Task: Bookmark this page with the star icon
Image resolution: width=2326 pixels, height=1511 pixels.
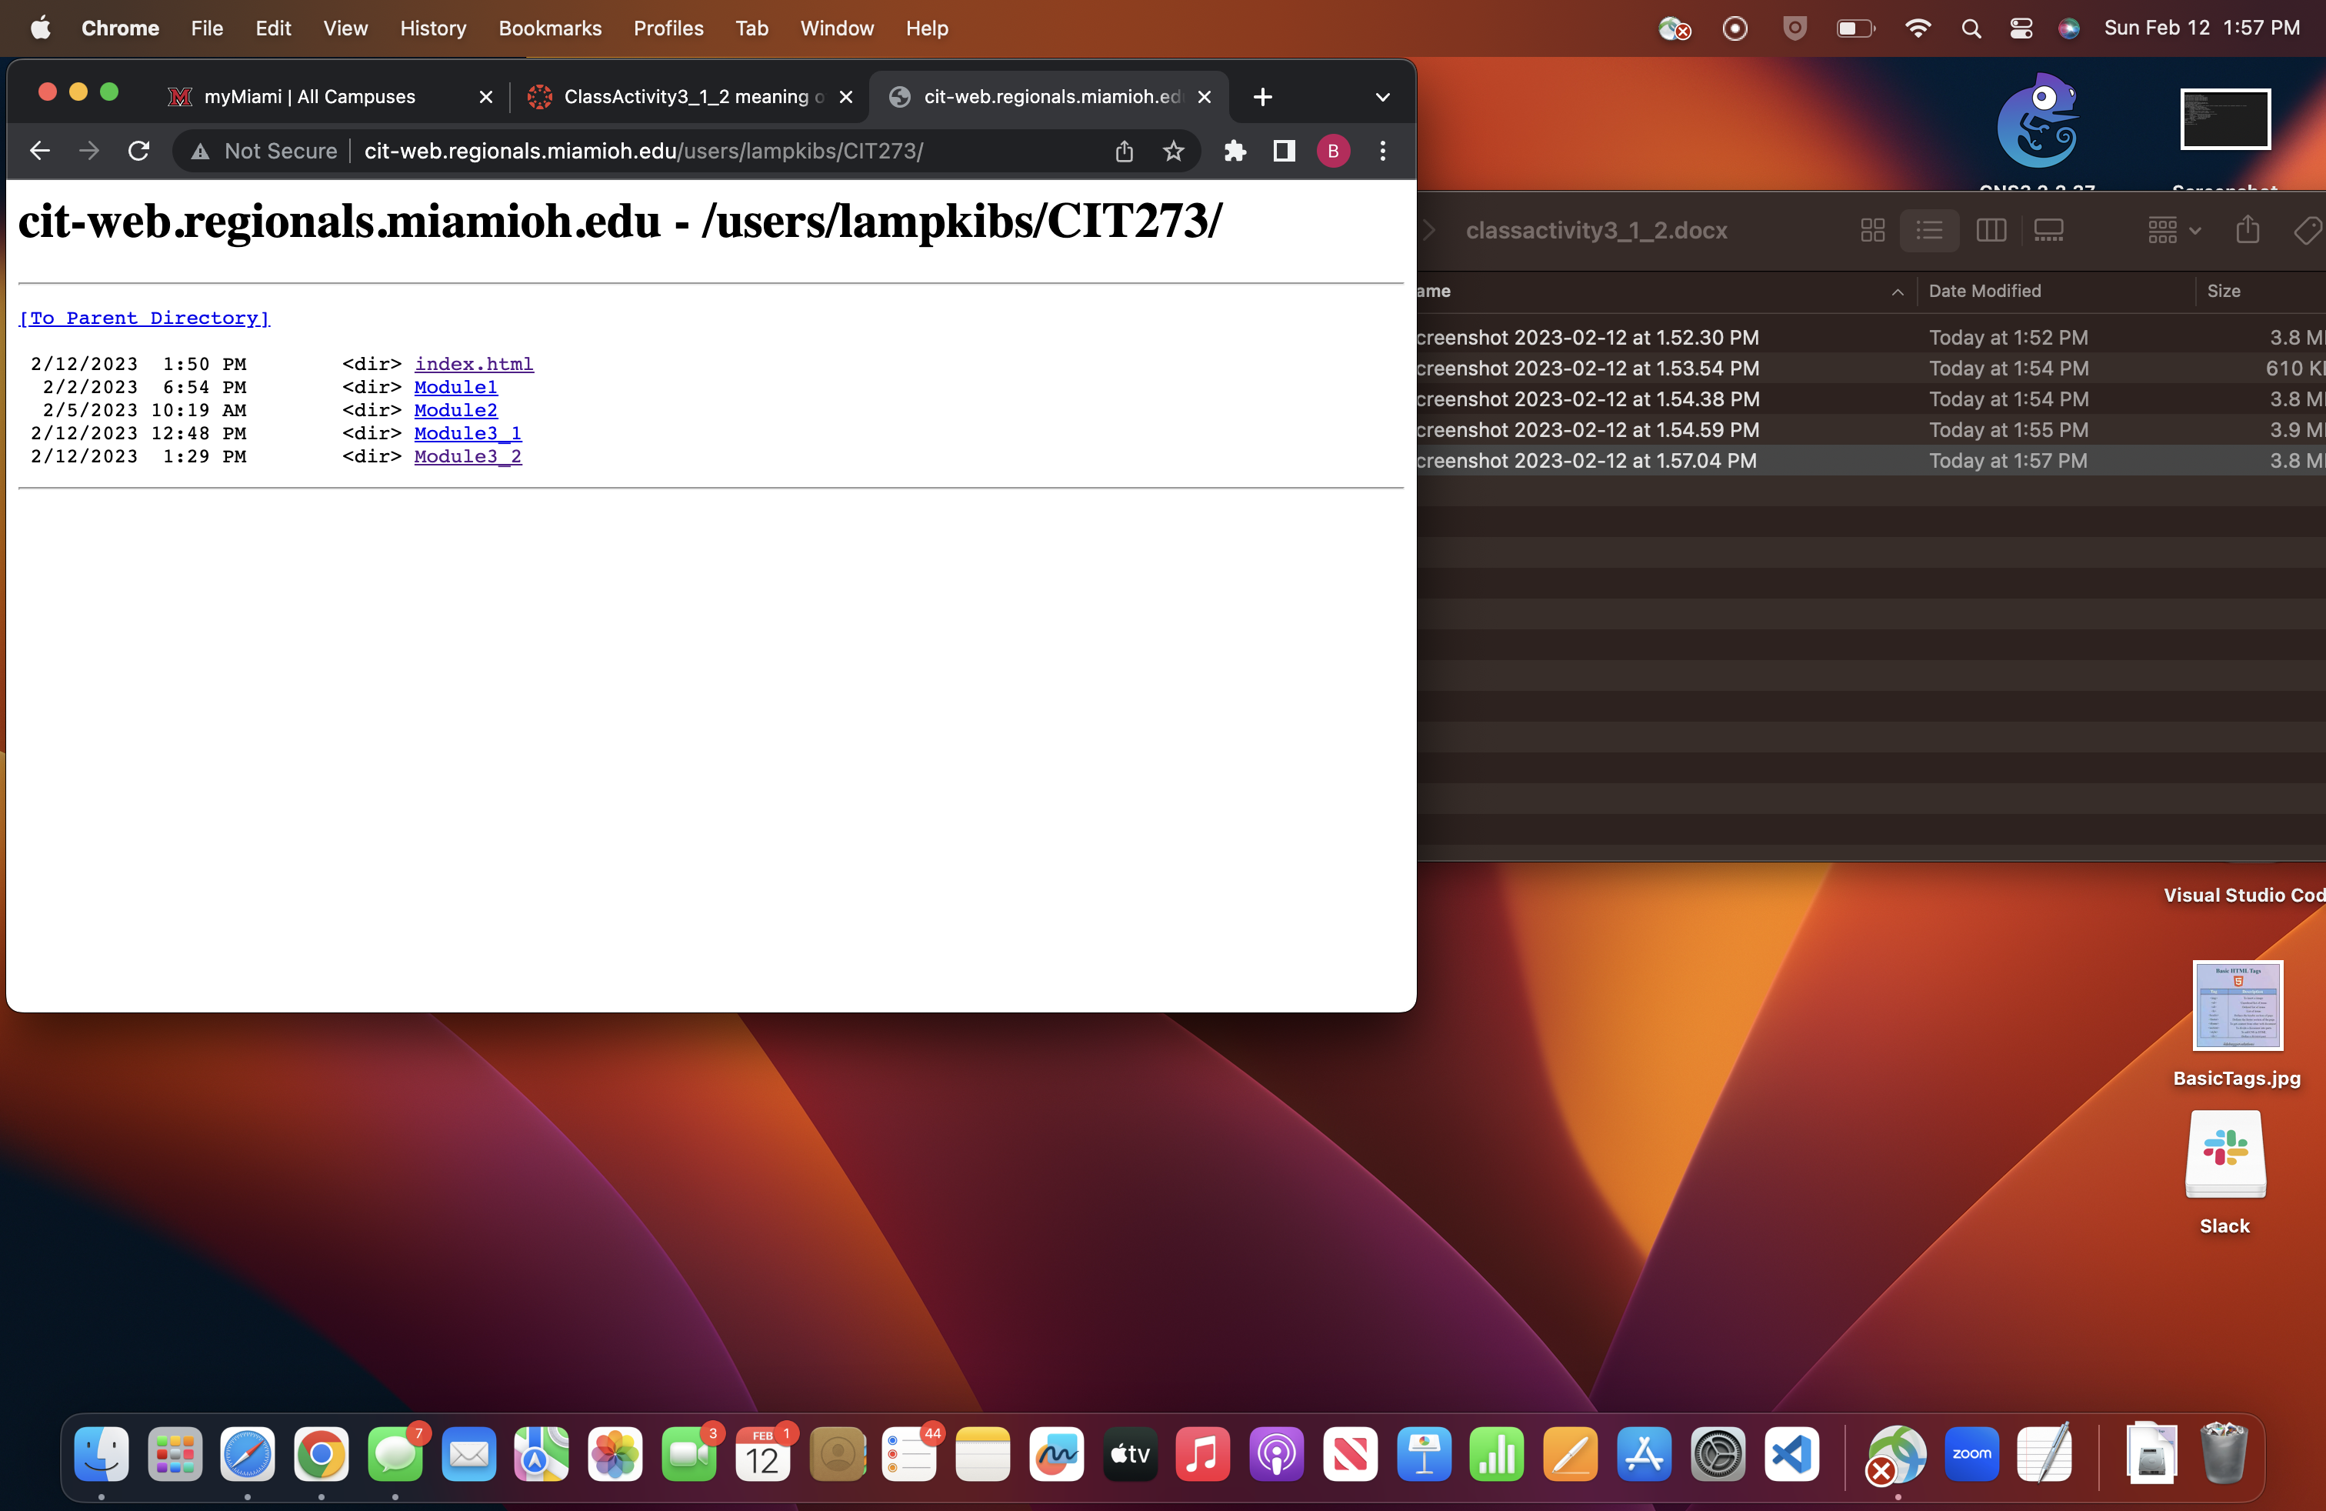Action: [x=1173, y=151]
